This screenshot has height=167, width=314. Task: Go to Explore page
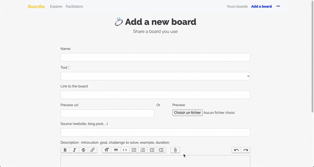point(56,6)
